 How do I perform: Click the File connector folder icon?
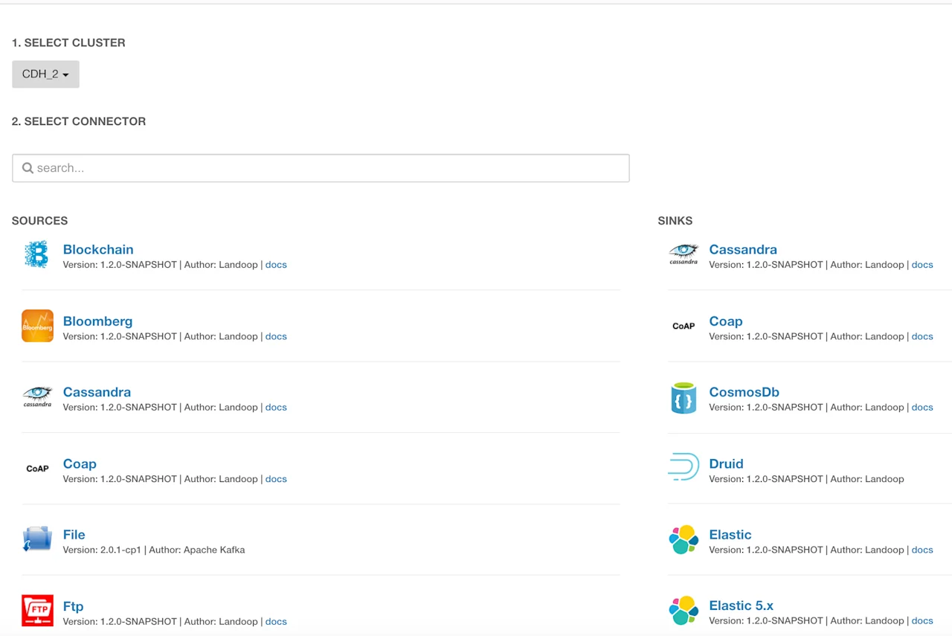pos(37,539)
